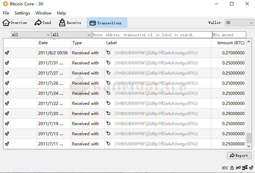Click the address search input field
255x173 pixels.
tap(152, 35)
